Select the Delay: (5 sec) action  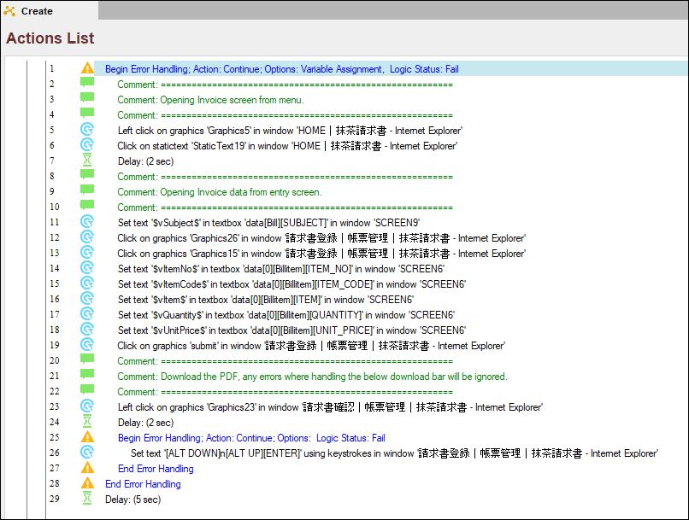[132, 500]
